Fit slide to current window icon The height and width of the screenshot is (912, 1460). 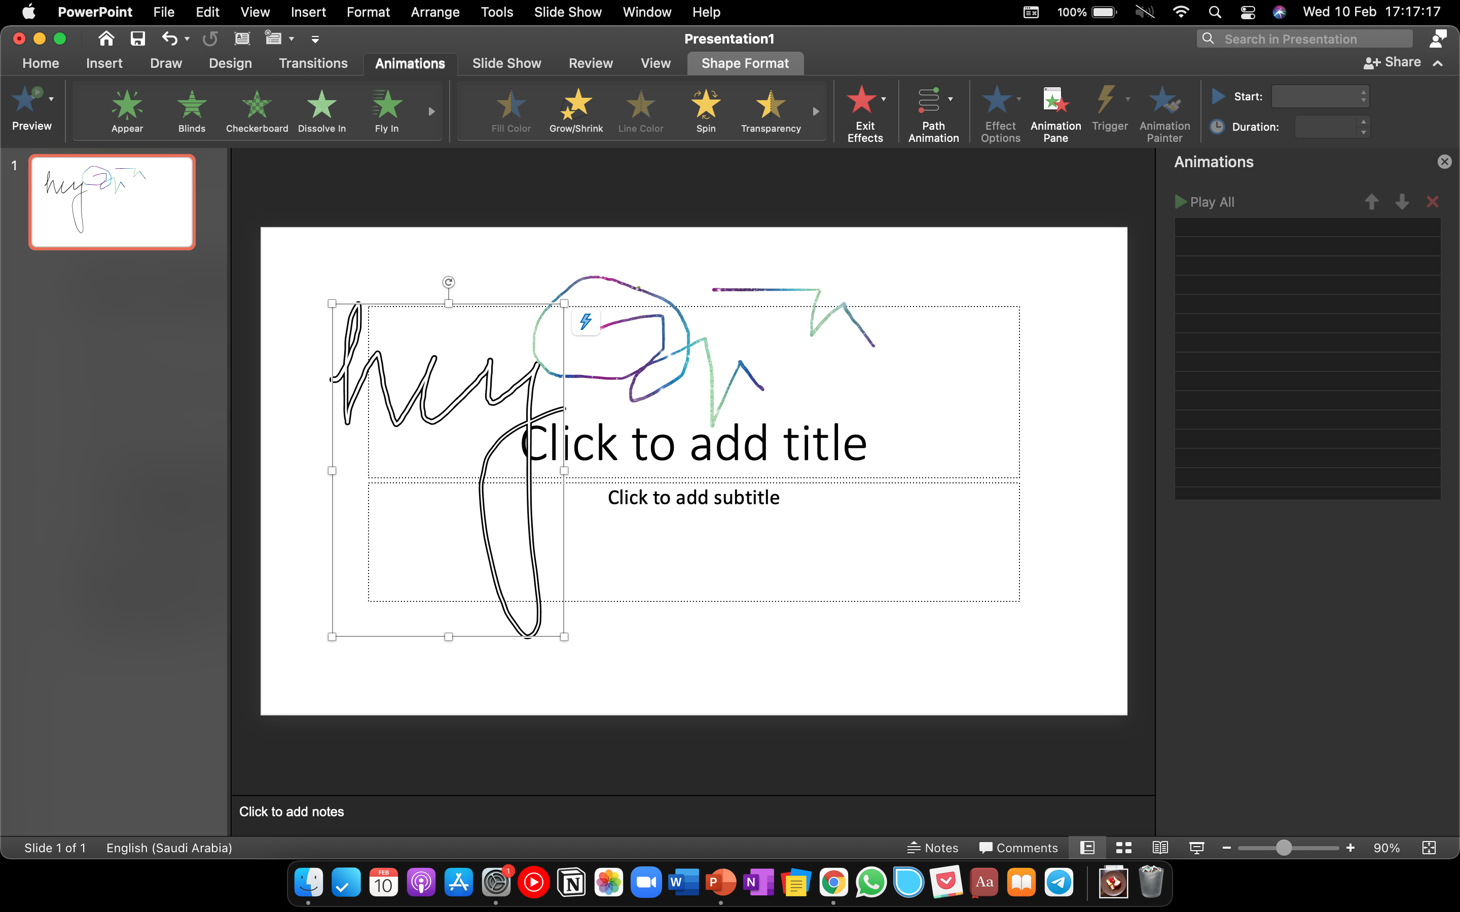1429,848
